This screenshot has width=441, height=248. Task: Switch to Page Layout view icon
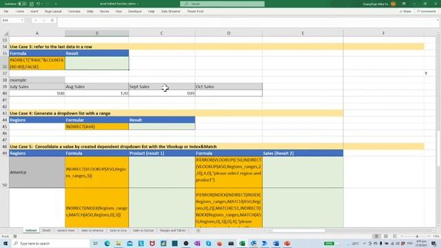(x=386, y=236)
